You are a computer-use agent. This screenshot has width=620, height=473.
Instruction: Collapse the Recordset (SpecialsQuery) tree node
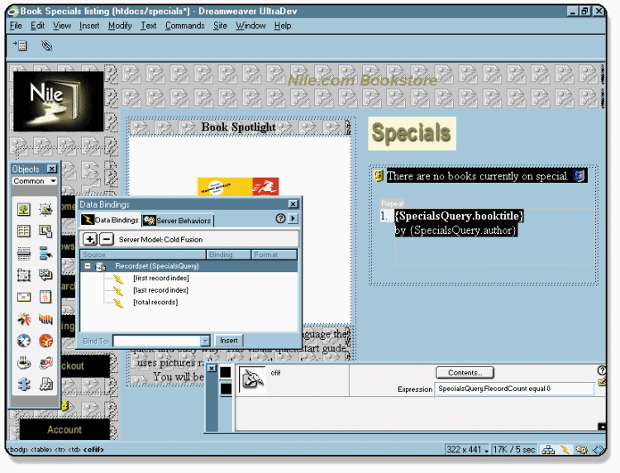(x=88, y=266)
